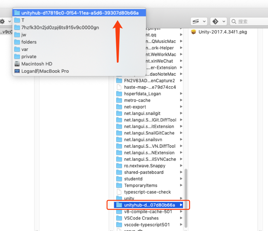Click the hsperfdata_Logan folder icon

tap(119, 94)
